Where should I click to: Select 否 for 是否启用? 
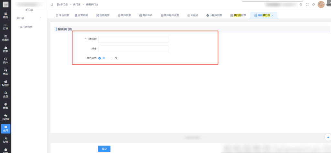point(112,58)
